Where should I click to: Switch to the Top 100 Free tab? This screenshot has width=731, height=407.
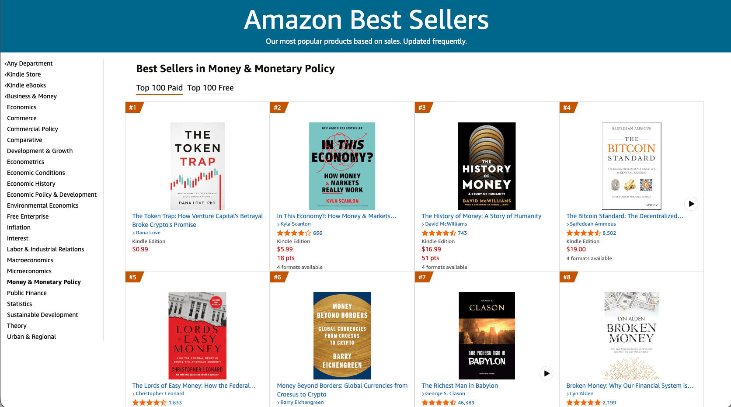[x=210, y=88]
